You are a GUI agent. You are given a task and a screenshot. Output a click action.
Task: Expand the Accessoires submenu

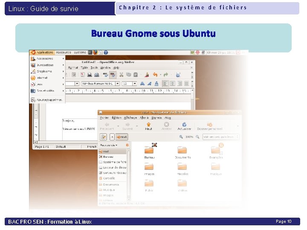pos(47,58)
